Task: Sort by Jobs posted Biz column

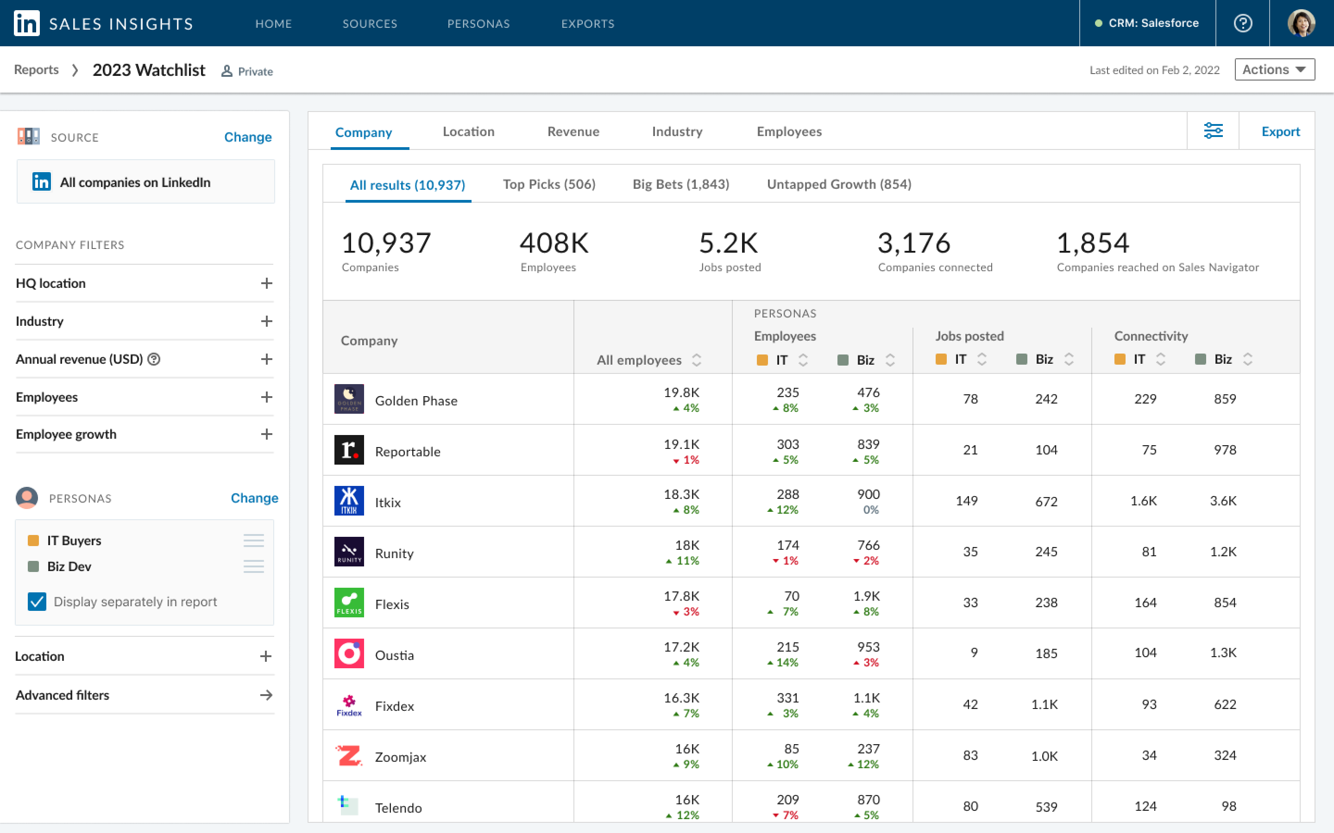Action: click(x=1069, y=359)
